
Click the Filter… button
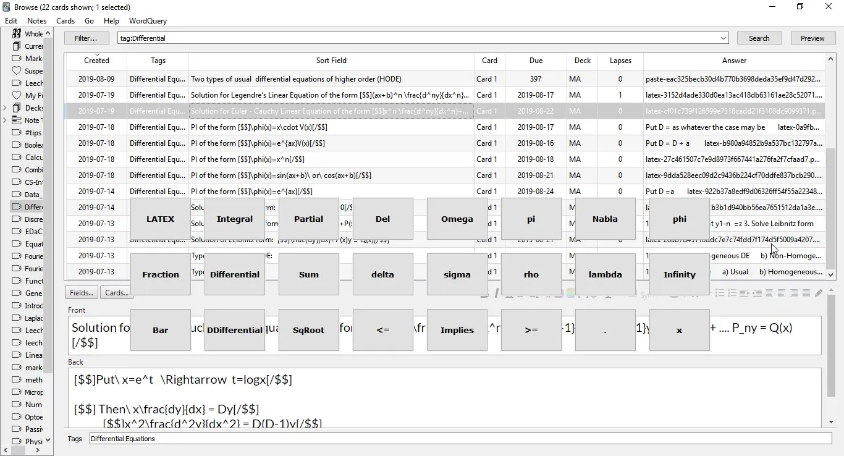point(87,38)
